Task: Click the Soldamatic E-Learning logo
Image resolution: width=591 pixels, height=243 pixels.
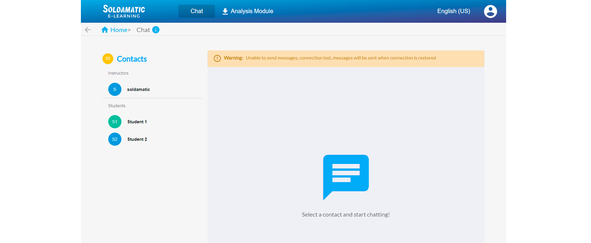Action: pyautogui.click(x=124, y=11)
